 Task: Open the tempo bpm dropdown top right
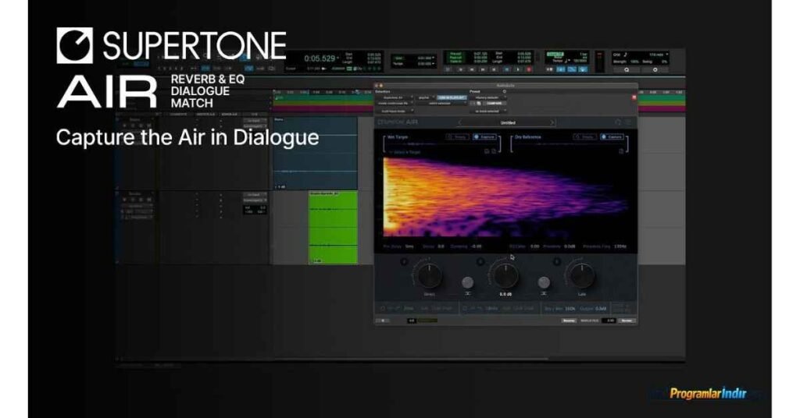tap(658, 55)
